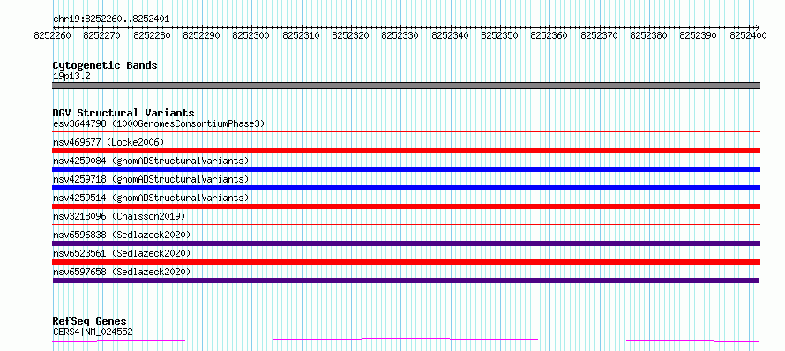Click the 8252370 ruler coordinate
The height and width of the screenshot is (351, 785).
[x=599, y=35]
